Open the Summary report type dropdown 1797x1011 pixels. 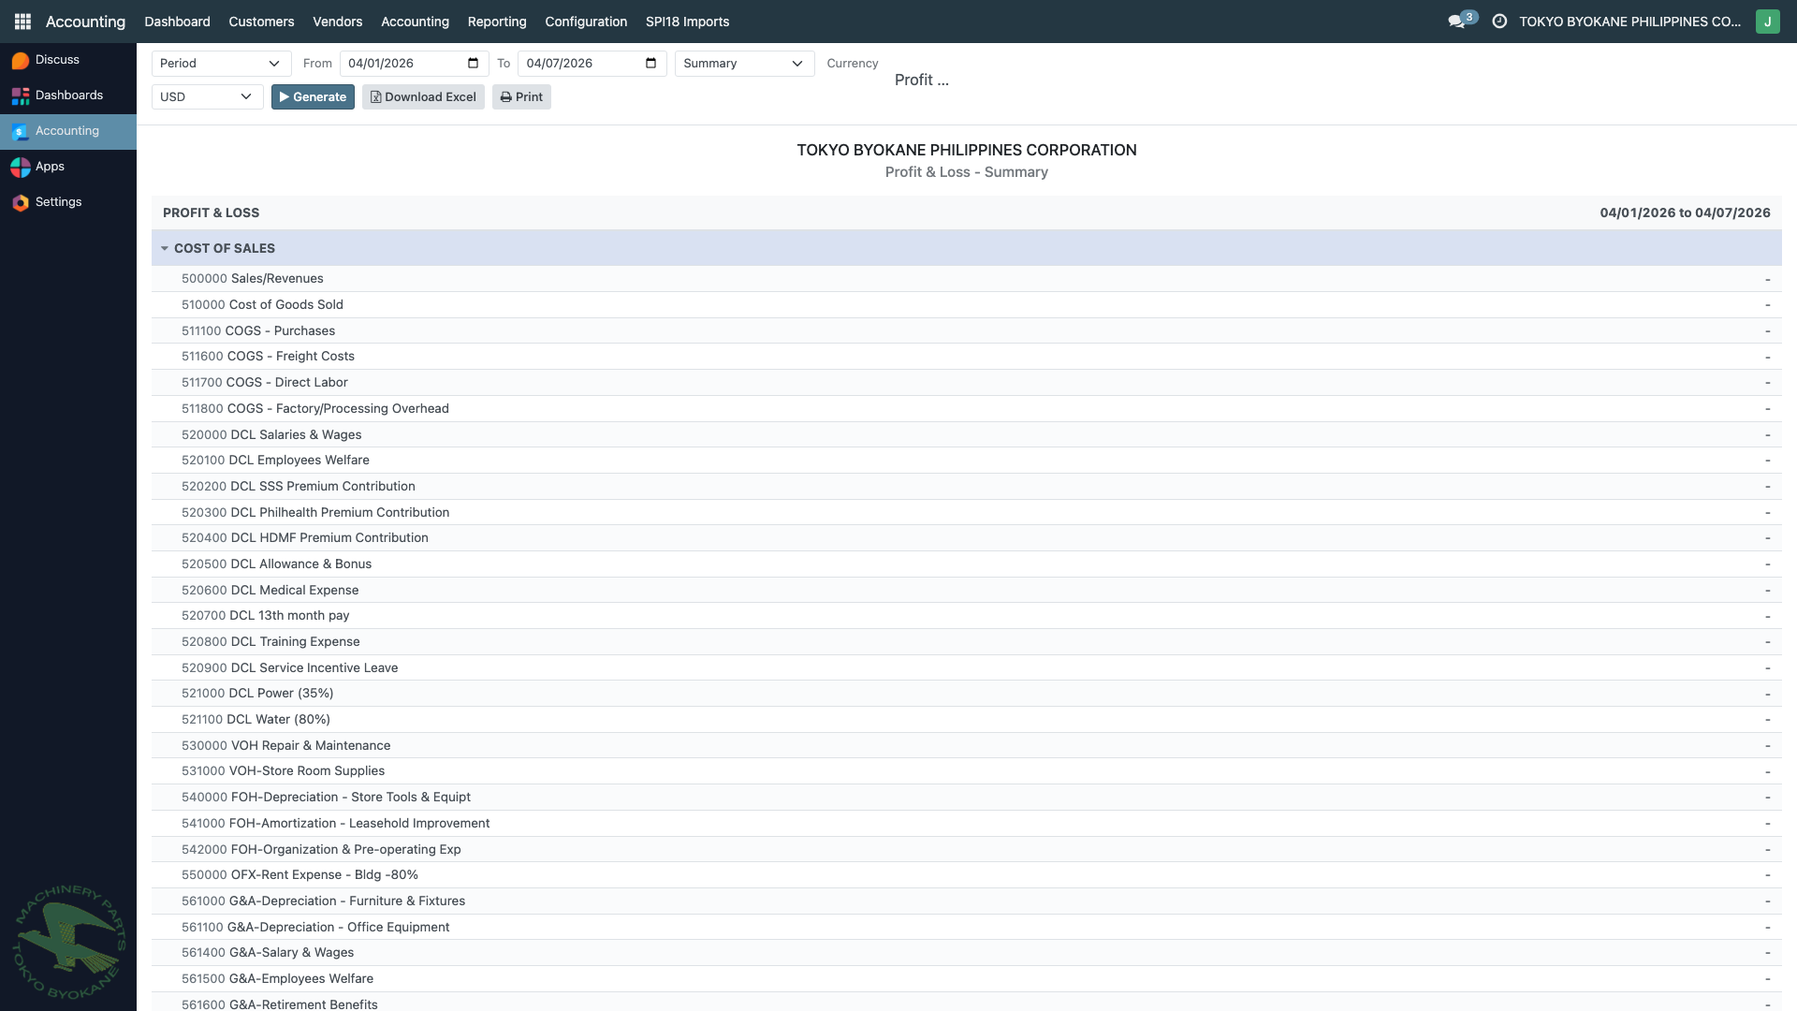(x=744, y=64)
